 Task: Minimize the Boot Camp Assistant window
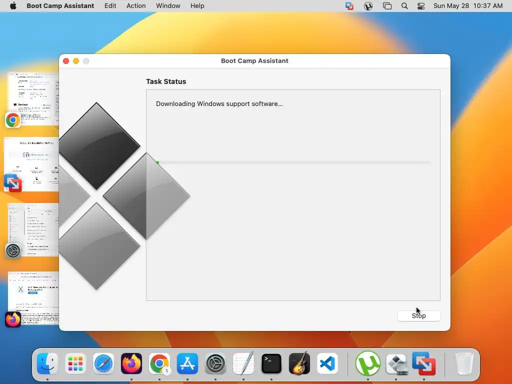point(76,61)
